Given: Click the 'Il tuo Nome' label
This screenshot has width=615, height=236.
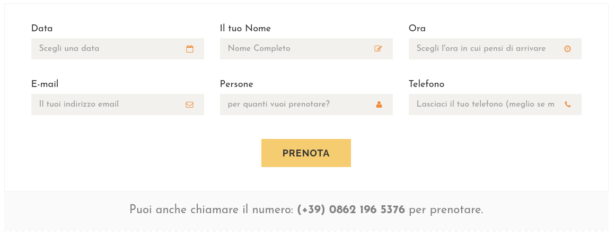Looking at the screenshot, I should (x=245, y=28).
